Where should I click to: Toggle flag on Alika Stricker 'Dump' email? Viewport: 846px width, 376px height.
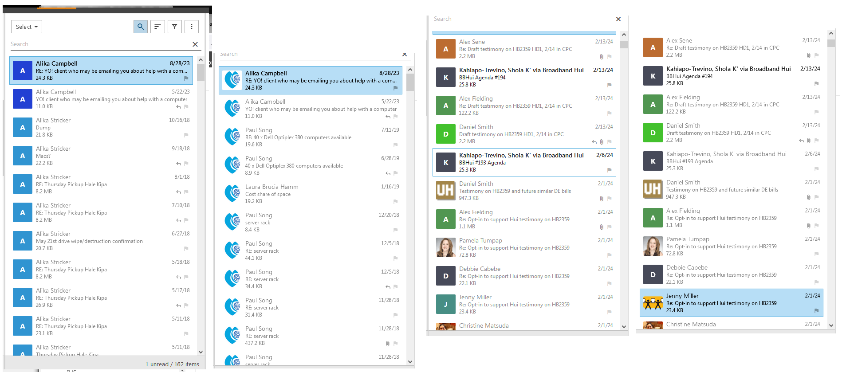186,135
